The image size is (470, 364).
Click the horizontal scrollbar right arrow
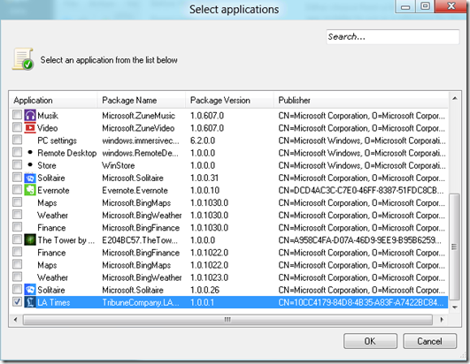click(442, 320)
